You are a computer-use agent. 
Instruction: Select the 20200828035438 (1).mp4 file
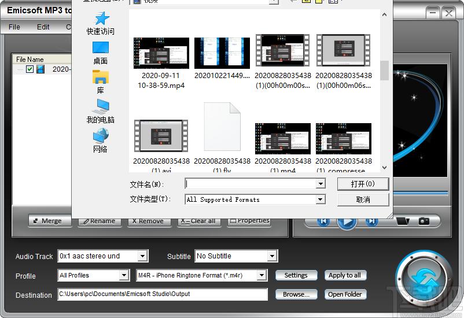coord(283,147)
